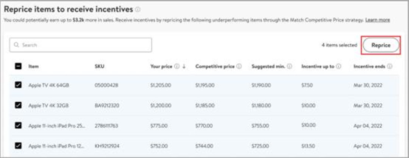Click sort arrow on Your price column
409x158 pixels.
[x=184, y=67]
